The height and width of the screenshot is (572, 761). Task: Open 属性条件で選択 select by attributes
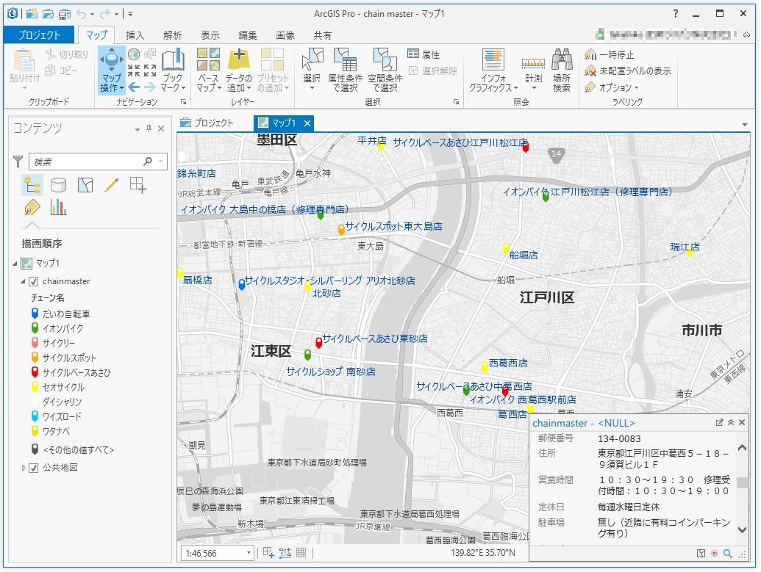point(345,70)
